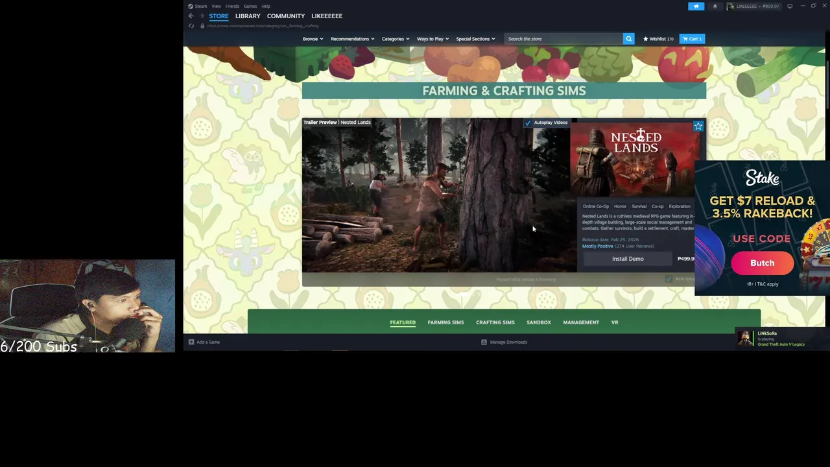Screen dimensions: 830x467
Task: Click the Nested Lands capsule artwork
Action: [635, 159]
